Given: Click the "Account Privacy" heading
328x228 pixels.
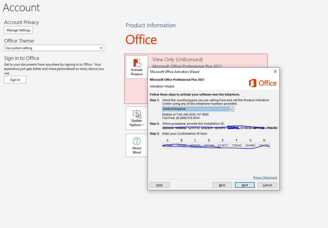Looking at the screenshot, I should (22, 22).
